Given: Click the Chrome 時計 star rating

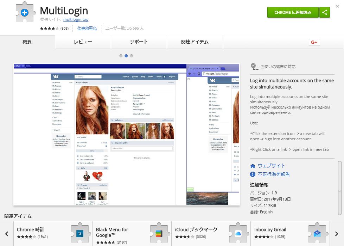Looking at the screenshot, I should pos(26,237).
